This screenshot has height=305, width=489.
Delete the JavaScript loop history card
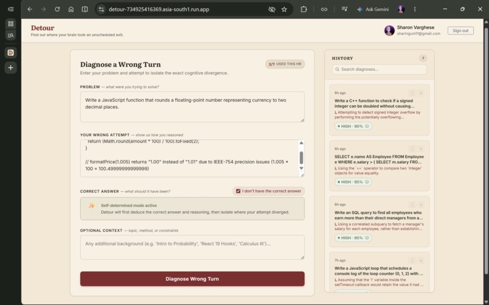coord(420,260)
